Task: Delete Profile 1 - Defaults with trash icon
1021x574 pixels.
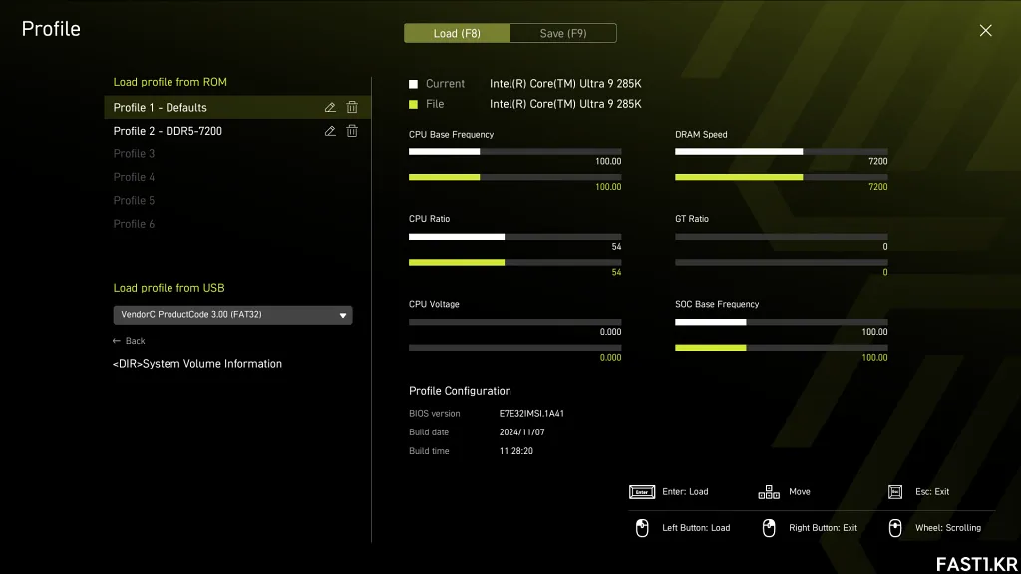Action: pyautogui.click(x=352, y=107)
